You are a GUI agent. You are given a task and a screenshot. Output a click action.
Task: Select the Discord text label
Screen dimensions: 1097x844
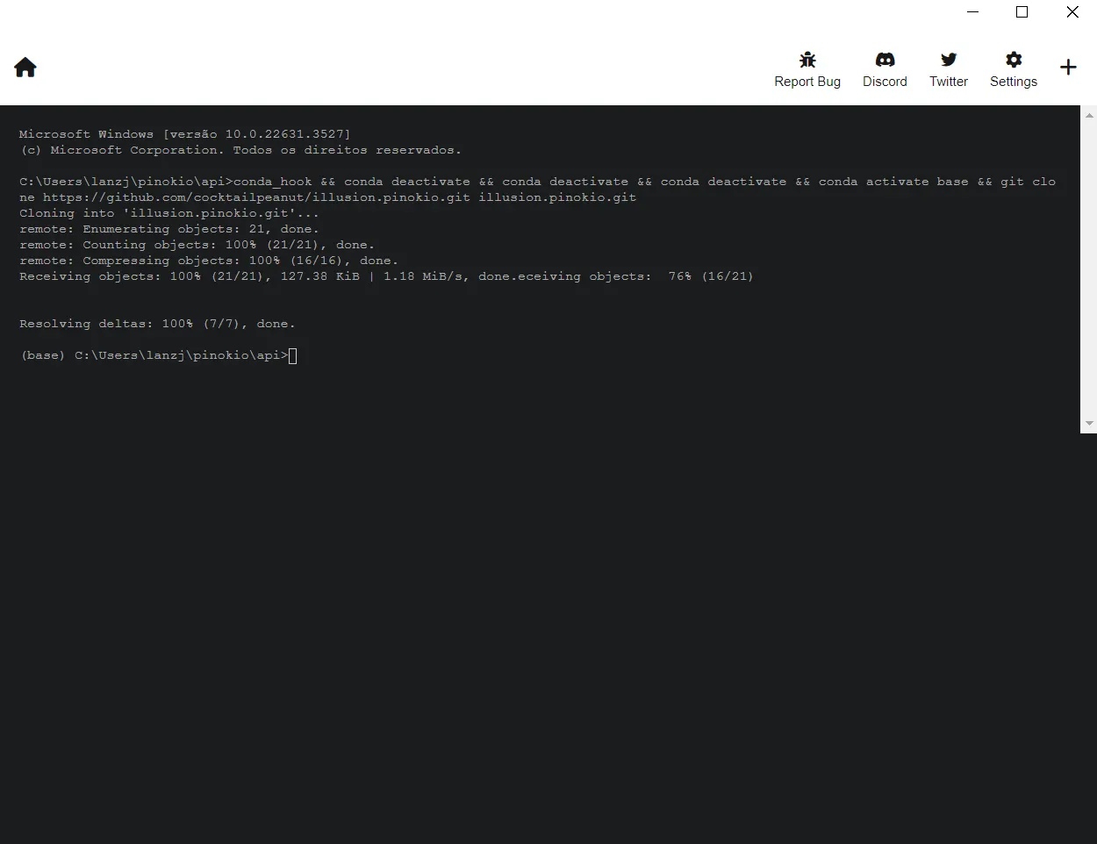point(885,82)
